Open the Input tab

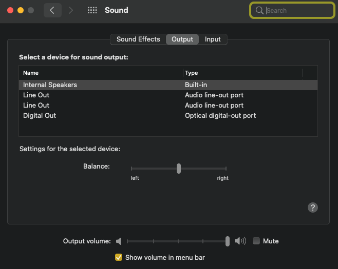(x=213, y=39)
